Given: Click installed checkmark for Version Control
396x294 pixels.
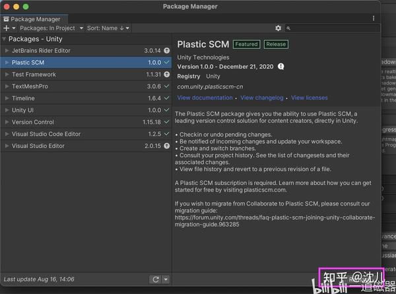Looking at the screenshot, I should 167,122.
